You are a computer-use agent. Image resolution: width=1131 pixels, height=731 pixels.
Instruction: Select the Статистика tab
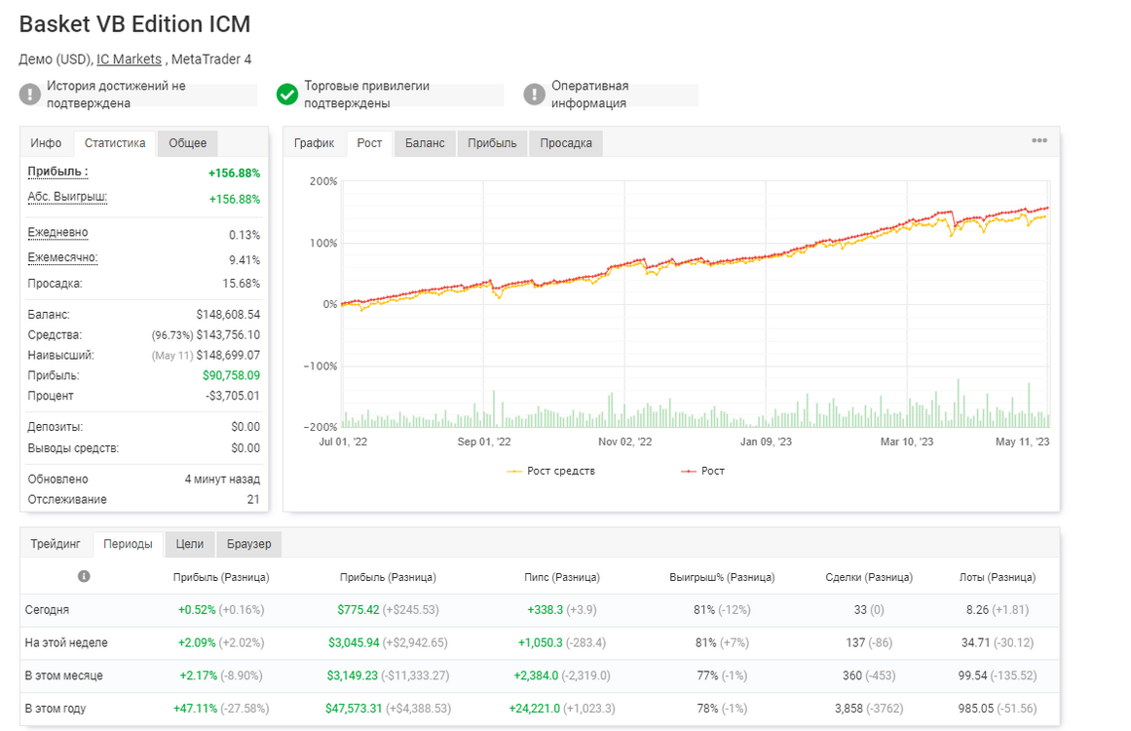[x=115, y=143]
